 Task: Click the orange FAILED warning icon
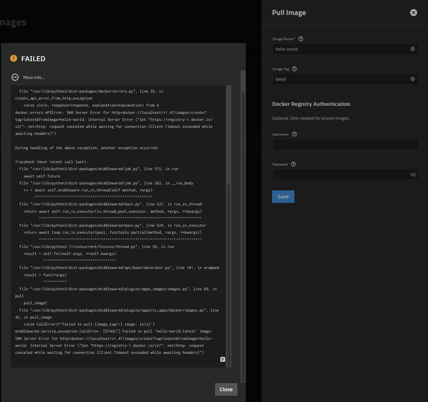click(x=14, y=58)
